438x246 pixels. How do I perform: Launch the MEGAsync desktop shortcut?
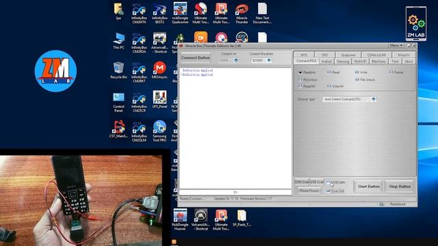tap(159, 70)
